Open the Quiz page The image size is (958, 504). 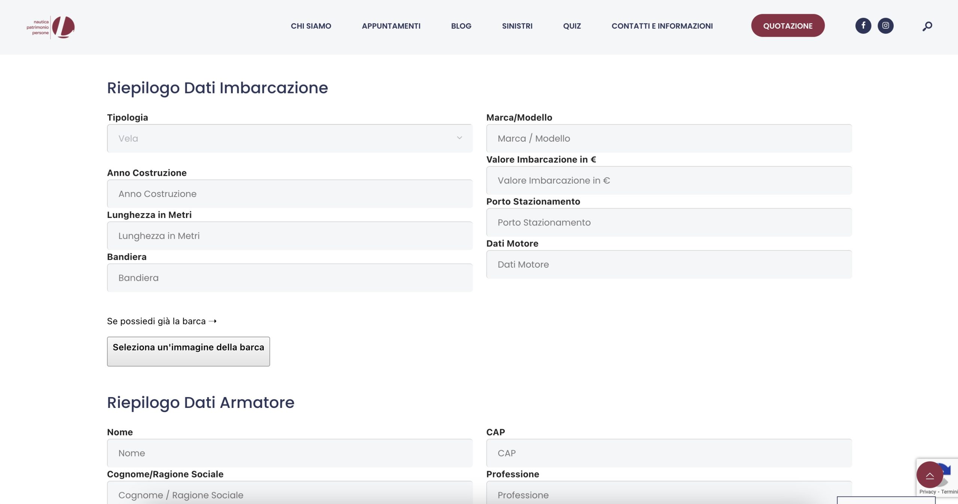pos(571,26)
